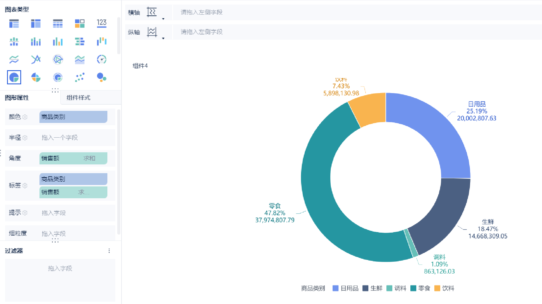Click the 5,898,130.98 data label
This screenshot has width=542, height=304.
[341, 93]
